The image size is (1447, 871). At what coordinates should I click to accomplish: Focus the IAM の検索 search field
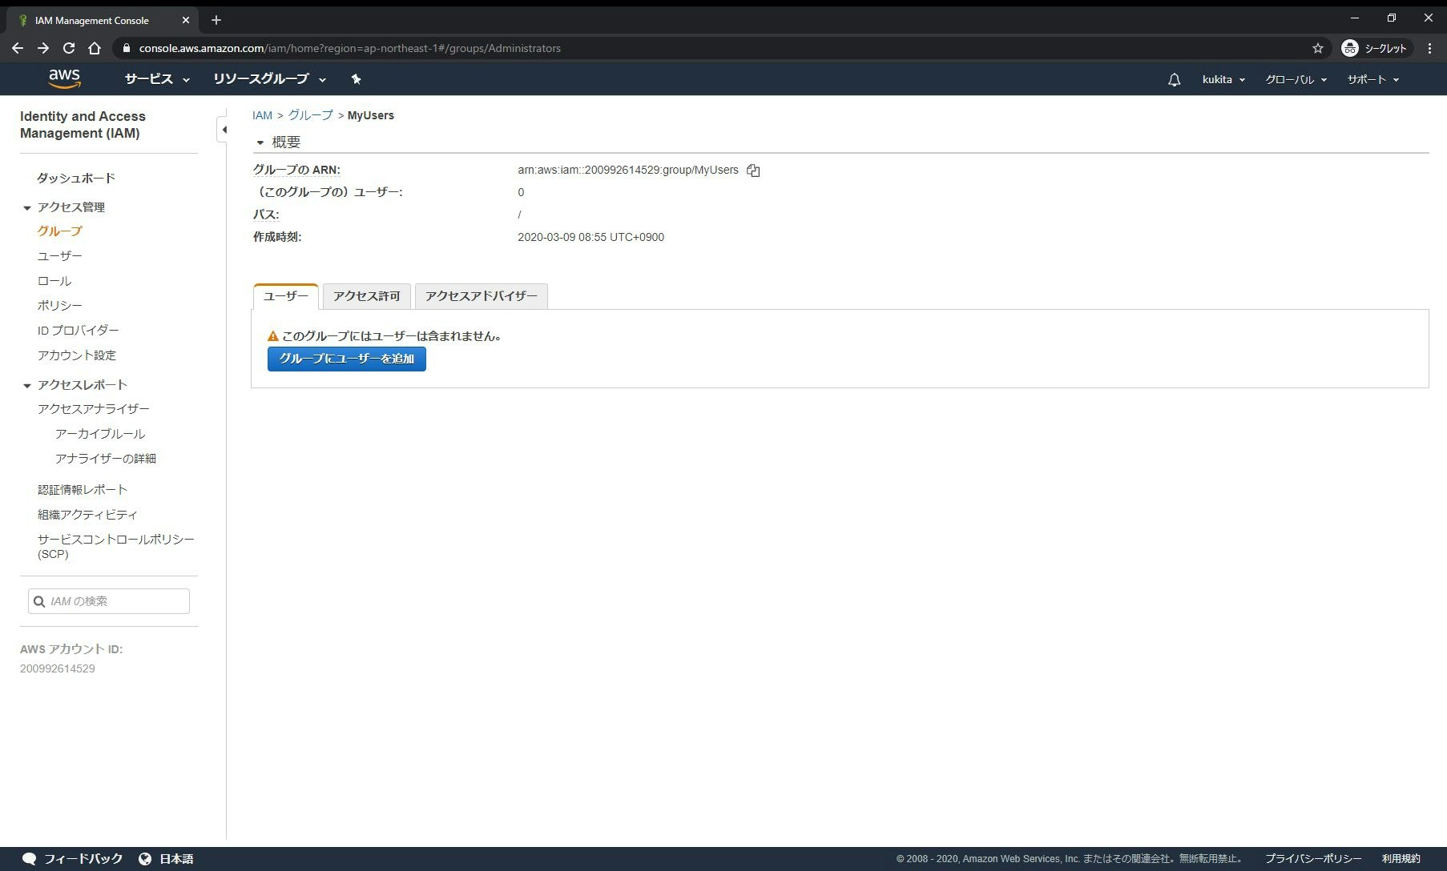point(109,601)
